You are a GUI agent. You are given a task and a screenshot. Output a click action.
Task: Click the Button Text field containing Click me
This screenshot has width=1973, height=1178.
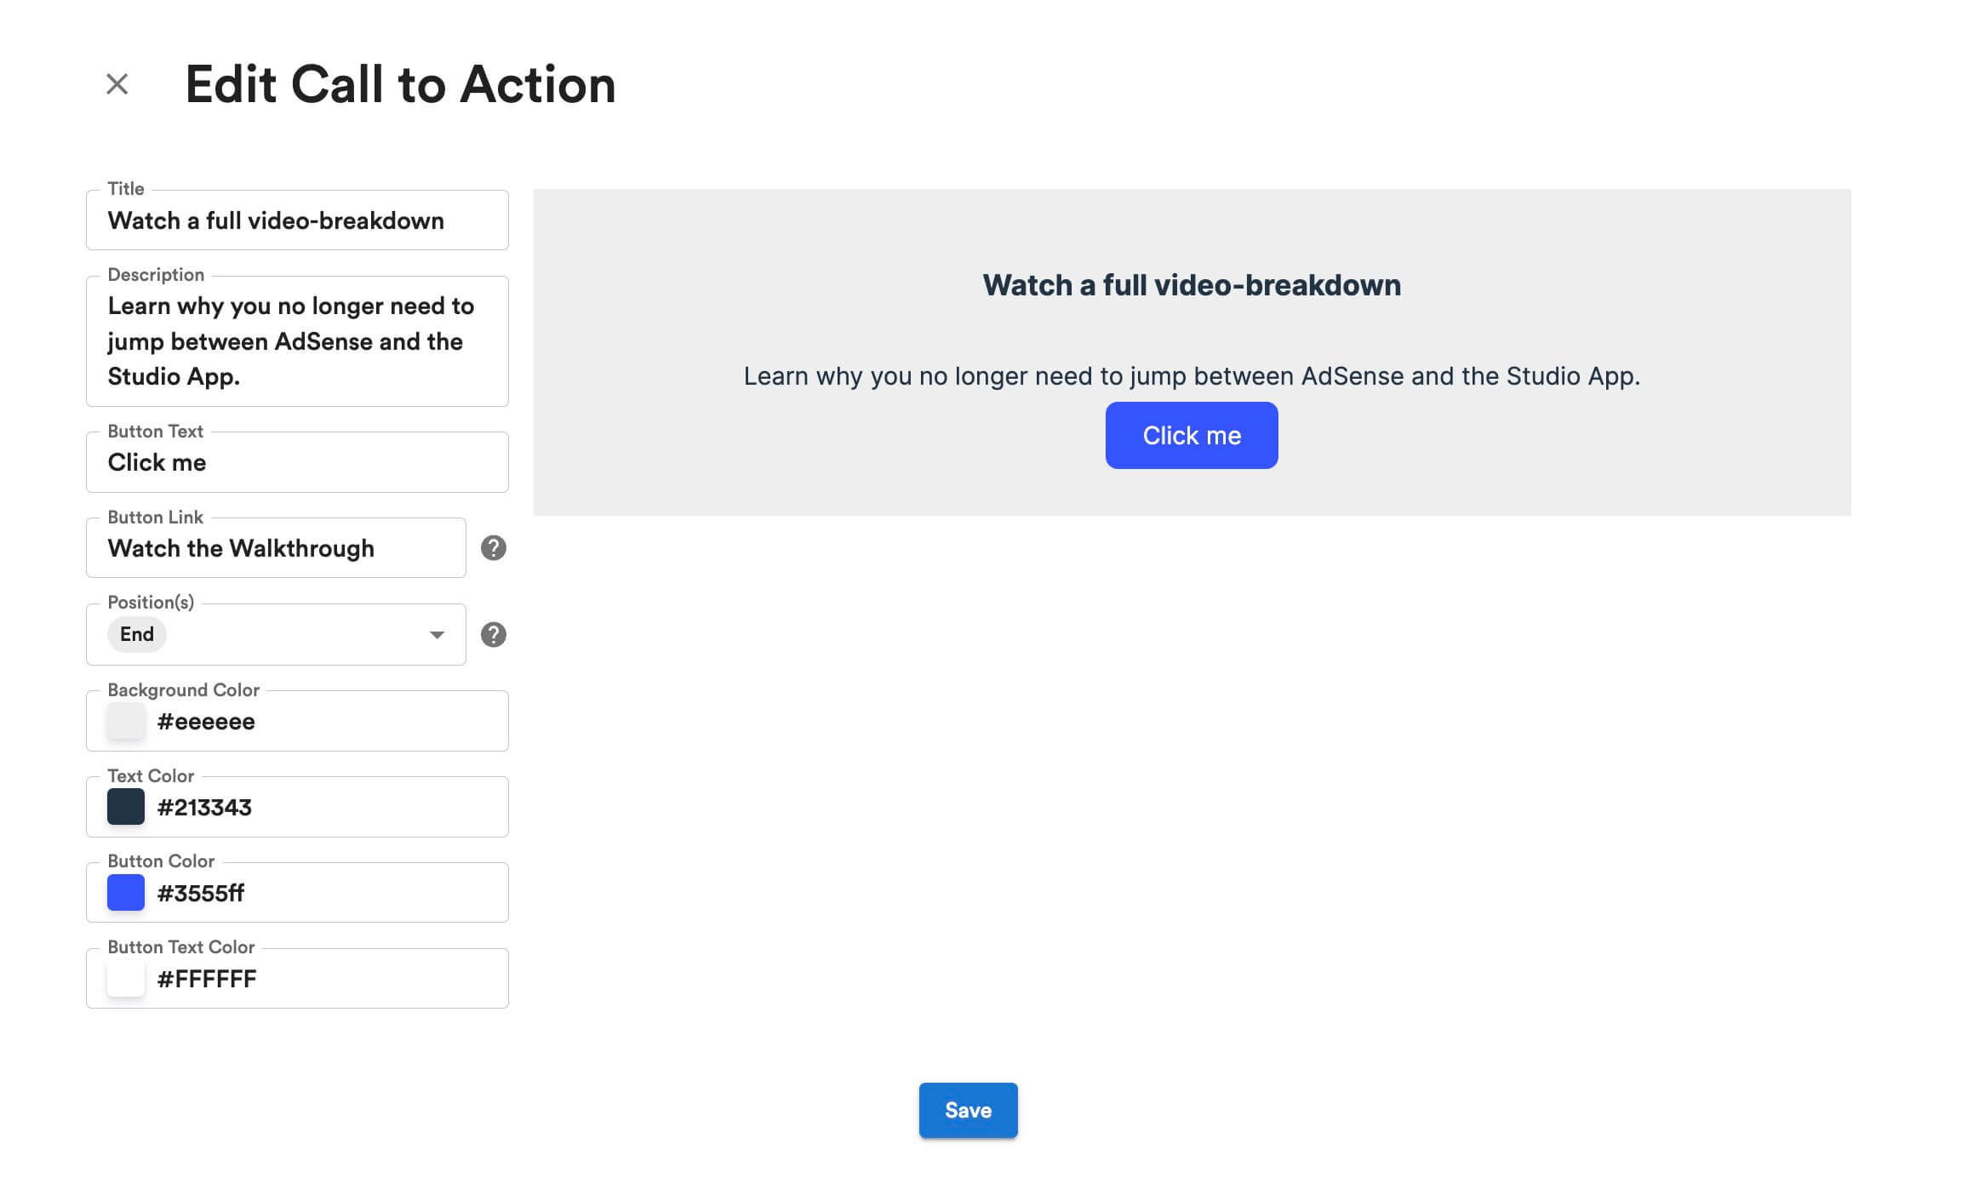[x=296, y=462]
